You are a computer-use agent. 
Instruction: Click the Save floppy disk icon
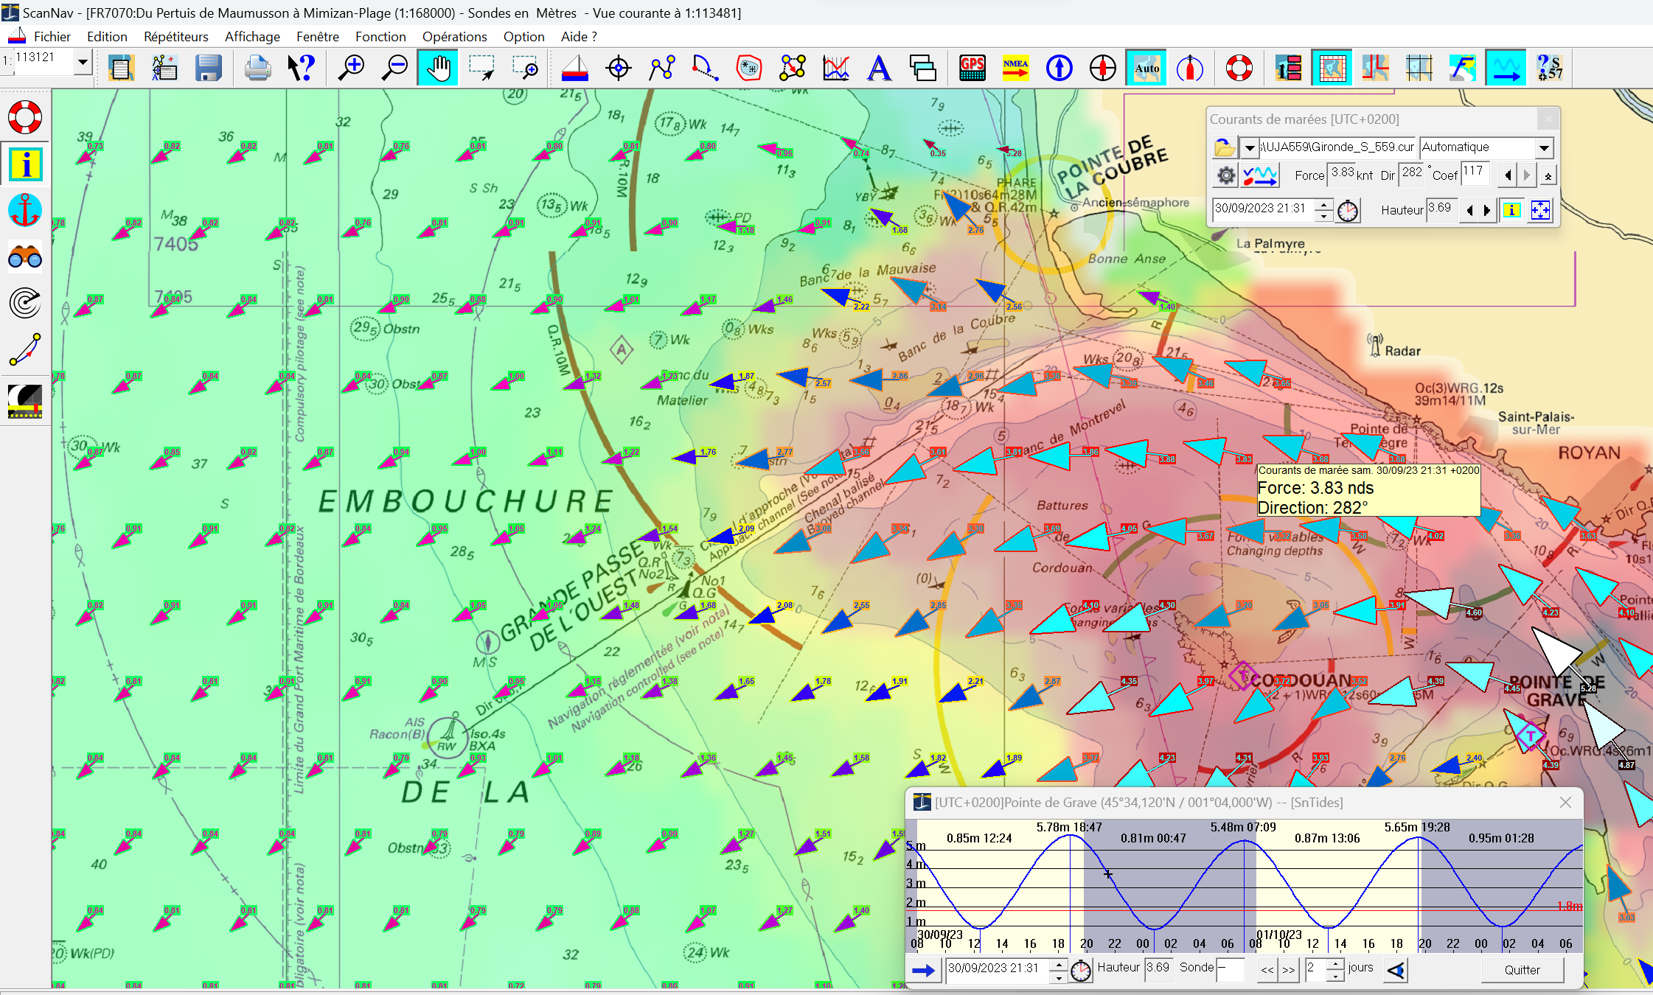209,68
